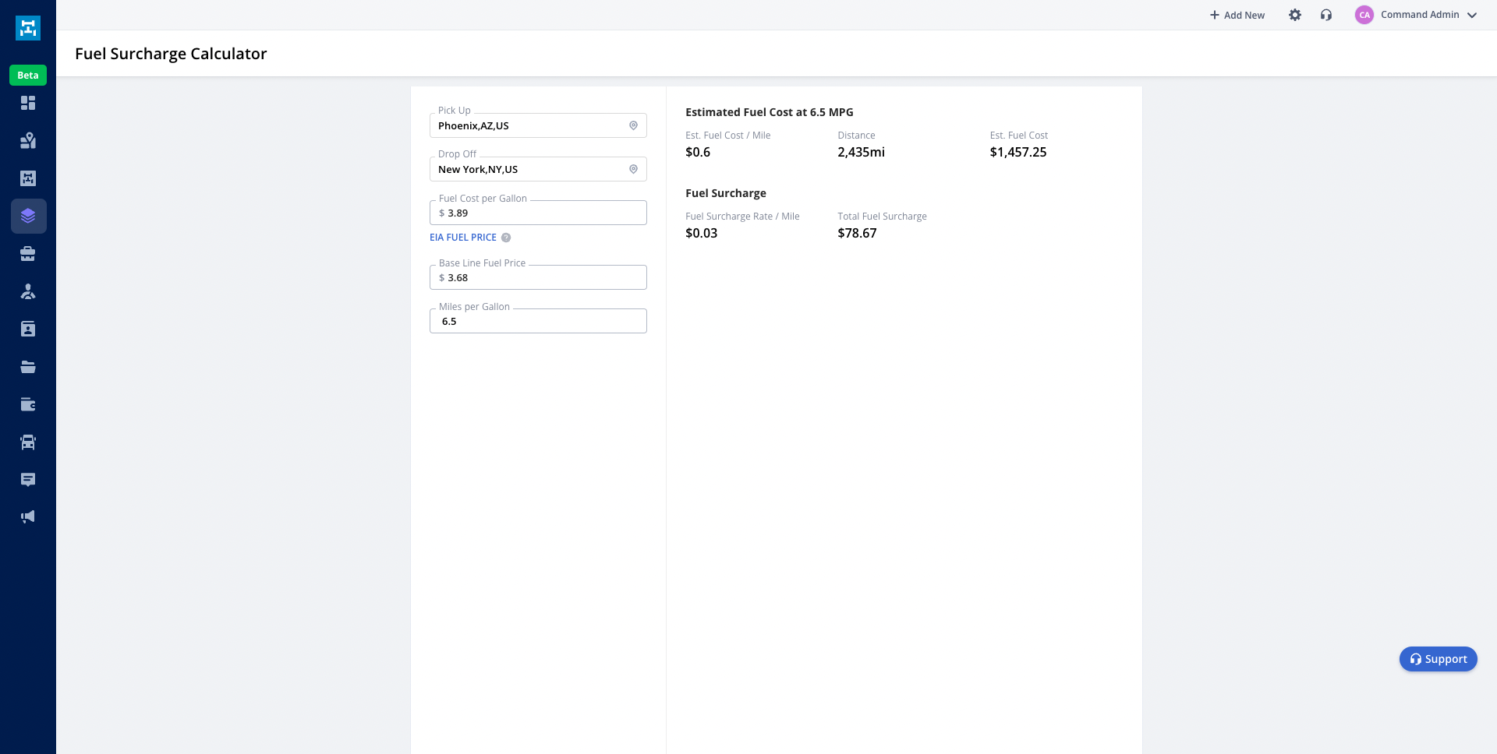Viewport: 1497px width, 754px height.
Task: Open the driver steering wheel sidebar icon
Action: pyautogui.click(x=28, y=291)
